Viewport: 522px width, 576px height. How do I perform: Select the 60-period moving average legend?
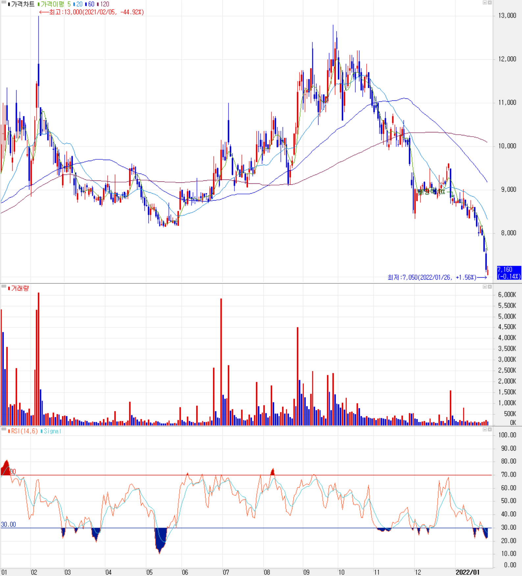point(90,4)
